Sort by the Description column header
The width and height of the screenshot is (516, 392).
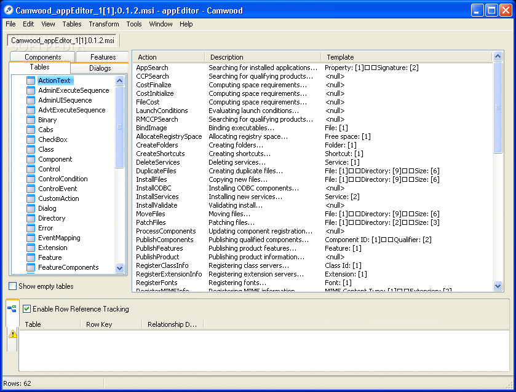click(x=263, y=57)
